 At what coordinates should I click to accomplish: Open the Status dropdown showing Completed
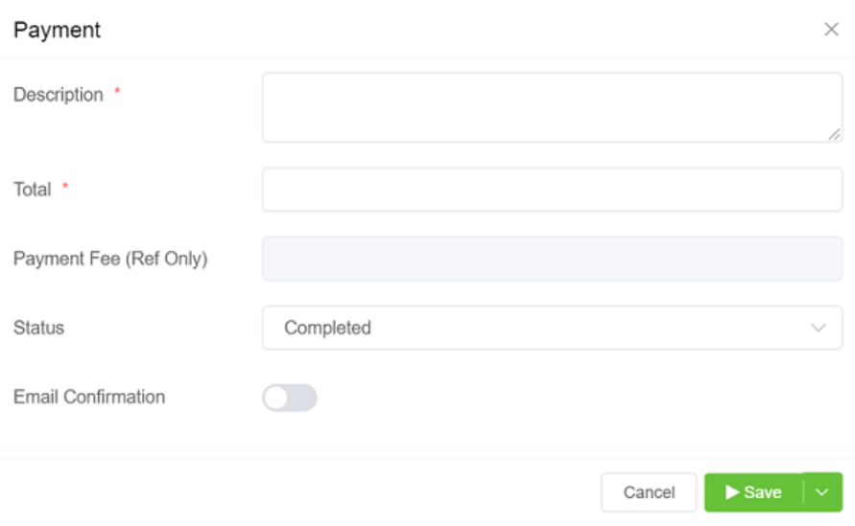click(x=552, y=328)
